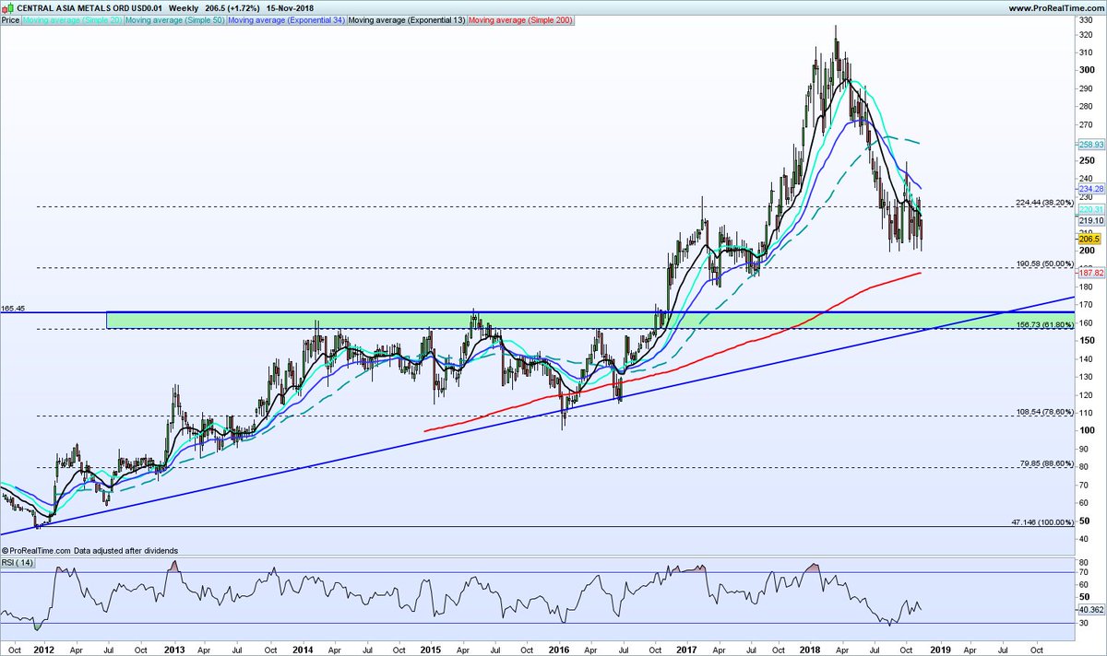Viewport: 1107px width, 656px height.
Task: Click the 130 value on price axis
Action: (1086, 377)
